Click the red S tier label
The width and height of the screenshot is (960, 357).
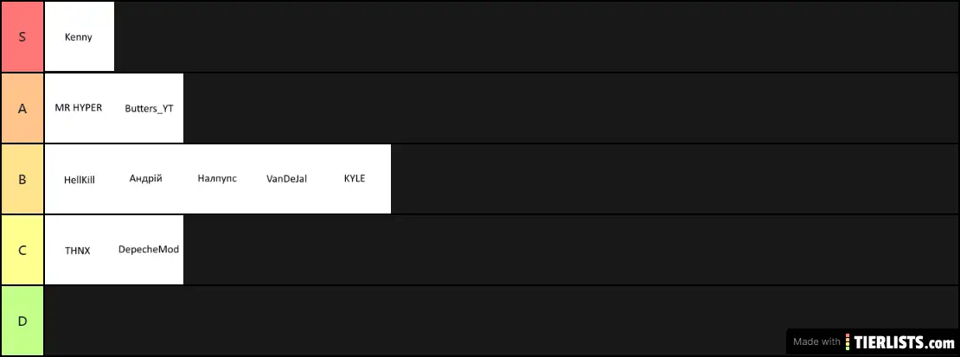click(x=22, y=37)
